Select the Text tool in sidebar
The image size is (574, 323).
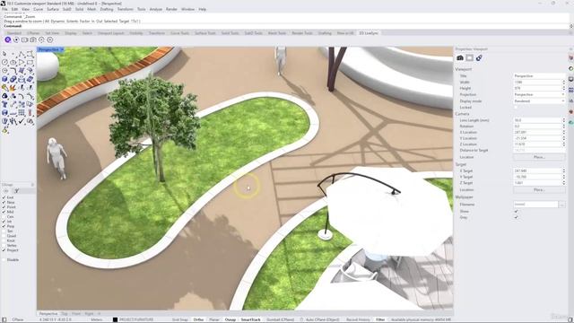point(4,104)
